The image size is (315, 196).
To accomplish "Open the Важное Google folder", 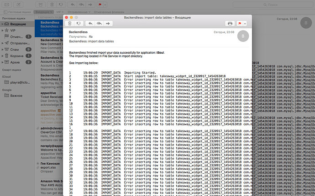I will point(17,95).
